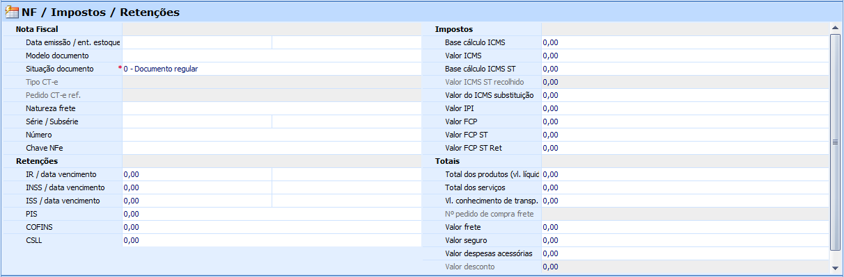The image size is (844, 277).
Task: Click the Valor FCP ST Ret field
Action: pyautogui.click(x=685, y=148)
